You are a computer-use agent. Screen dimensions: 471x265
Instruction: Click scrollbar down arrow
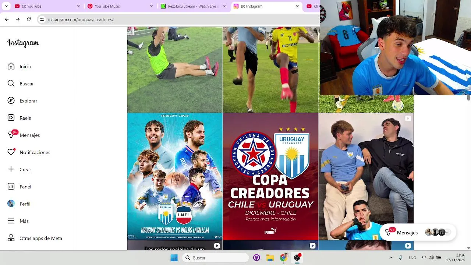[468, 248]
